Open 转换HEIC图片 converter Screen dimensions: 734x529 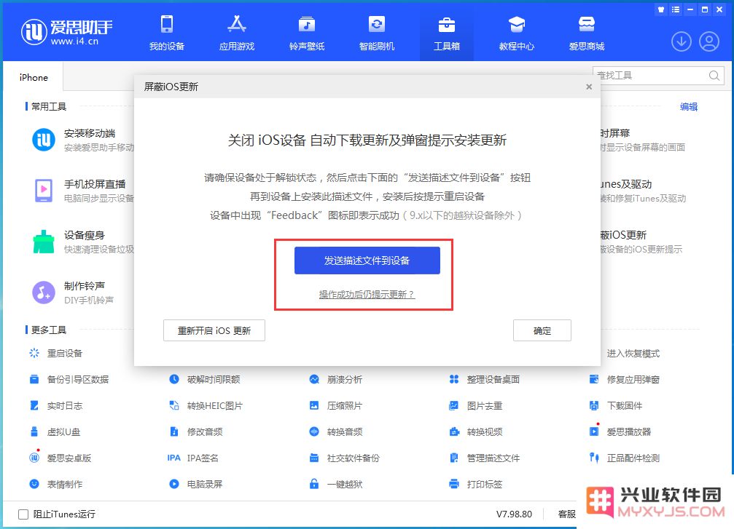[206, 405]
